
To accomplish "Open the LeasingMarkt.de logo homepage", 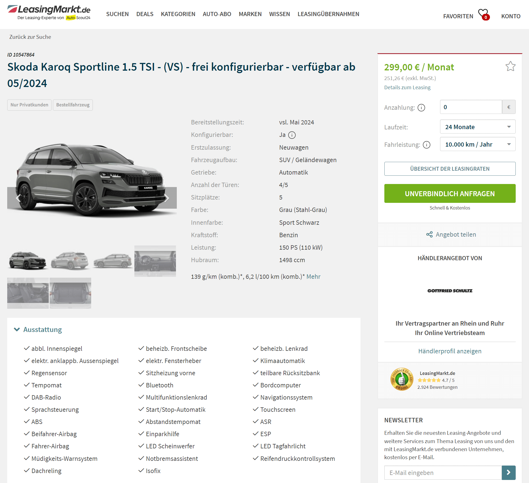I will pos(49,13).
